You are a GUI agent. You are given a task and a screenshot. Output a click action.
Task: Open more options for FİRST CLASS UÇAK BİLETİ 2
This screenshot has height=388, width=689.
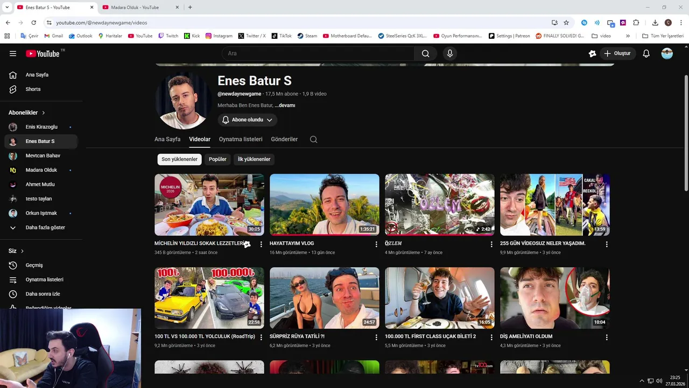coord(491,337)
